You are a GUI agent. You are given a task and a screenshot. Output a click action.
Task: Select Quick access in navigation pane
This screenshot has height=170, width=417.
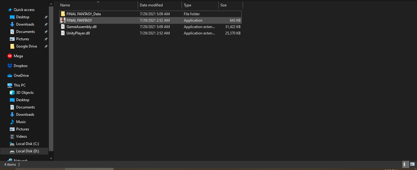point(24,10)
